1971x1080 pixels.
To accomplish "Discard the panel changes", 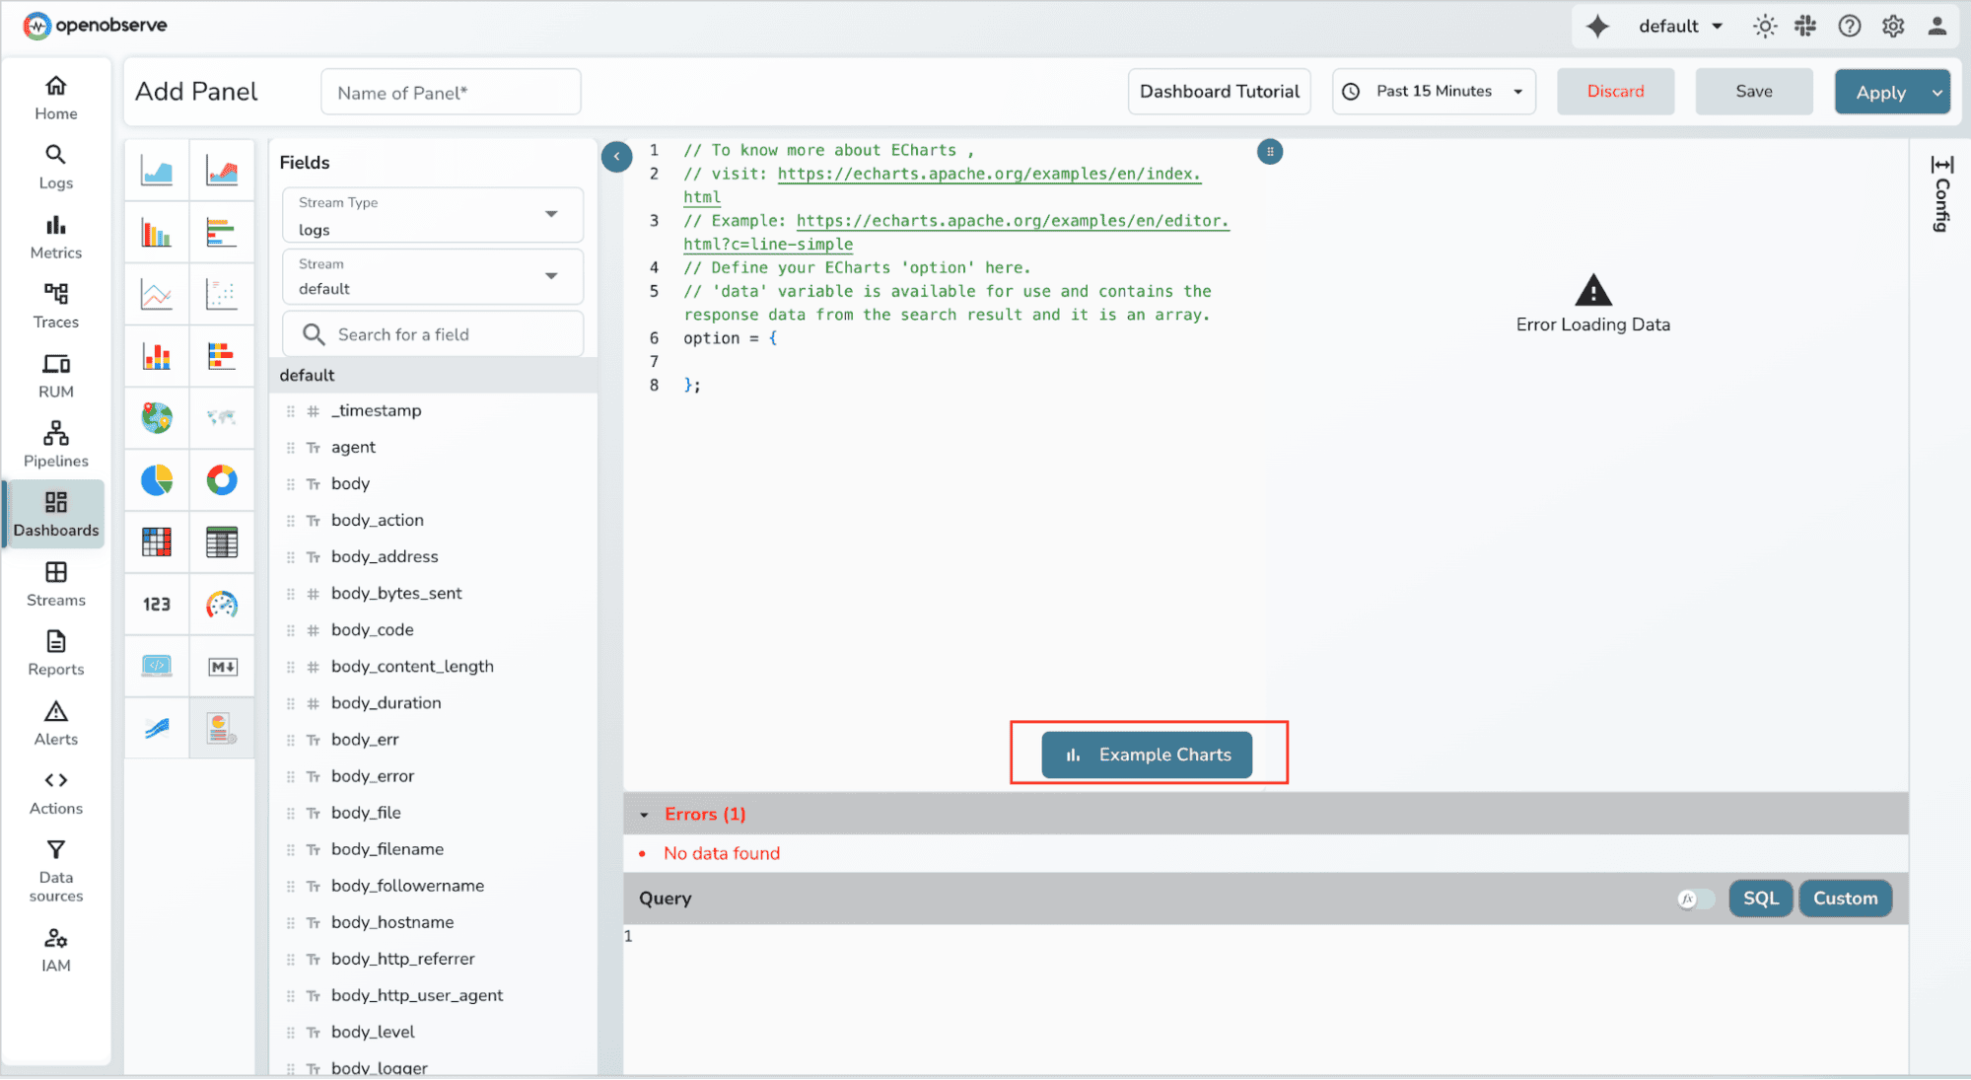I will (x=1615, y=92).
